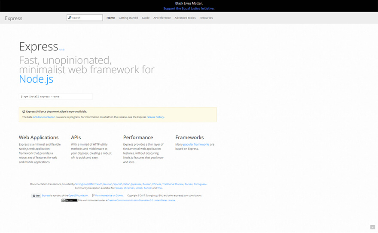Screen dimensions: 378x233
Task: Click the scroll-to-top arrow in the corner
Action: [x=372, y=227]
